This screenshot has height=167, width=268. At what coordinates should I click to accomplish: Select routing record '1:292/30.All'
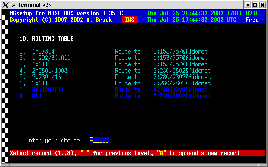tap(51, 58)
